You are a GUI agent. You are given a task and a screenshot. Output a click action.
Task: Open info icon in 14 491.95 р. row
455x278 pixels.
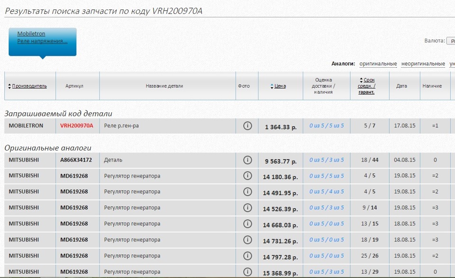coord(247,192)
